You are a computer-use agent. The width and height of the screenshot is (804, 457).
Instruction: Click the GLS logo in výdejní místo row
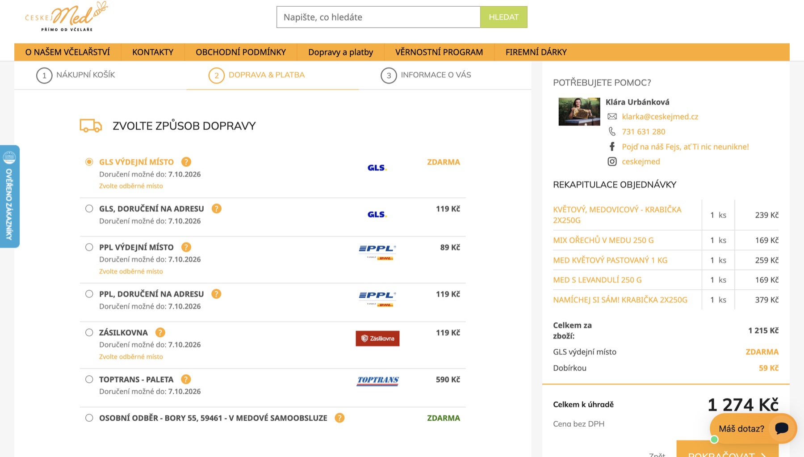[377, 168]
